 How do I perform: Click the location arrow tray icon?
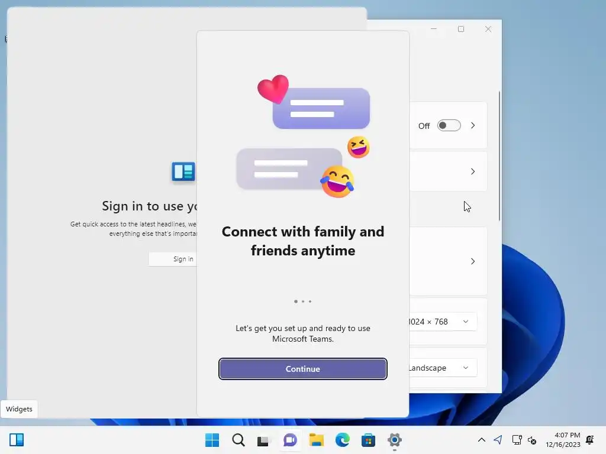[498, 440]
